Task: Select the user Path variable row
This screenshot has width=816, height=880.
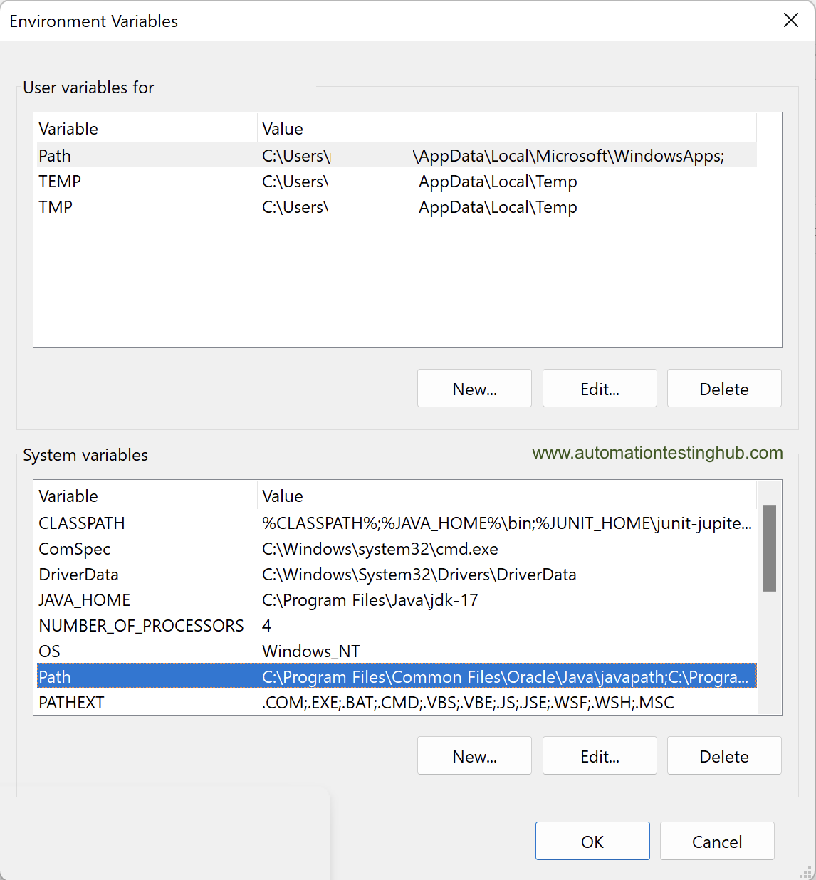Action: pyautogui.click(x=397, y=155)
